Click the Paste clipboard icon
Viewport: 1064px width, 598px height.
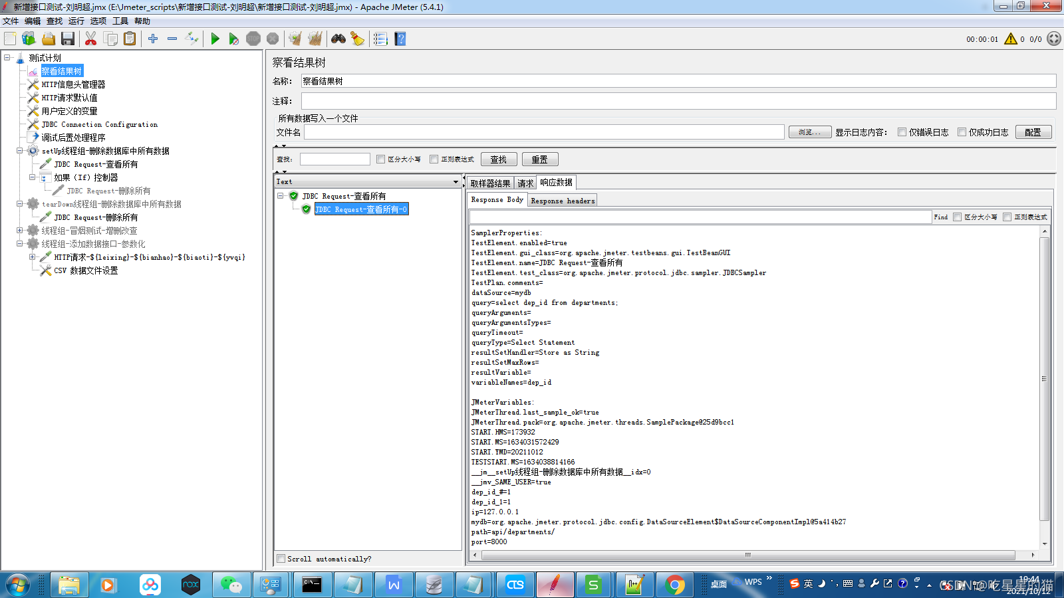click(x=130, y=39)
